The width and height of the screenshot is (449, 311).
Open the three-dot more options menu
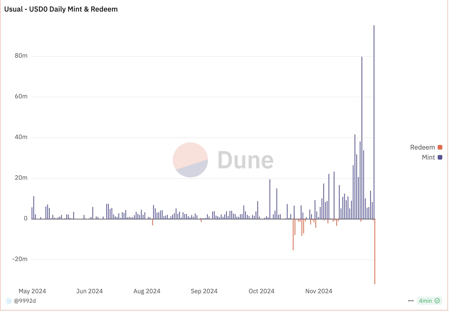[x=411, y=301]
